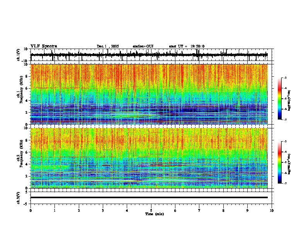This screenshot has height=236, width=306.
Task: Click the '-7' label on ch.2 color scale
Action: [x=285, y=183]
